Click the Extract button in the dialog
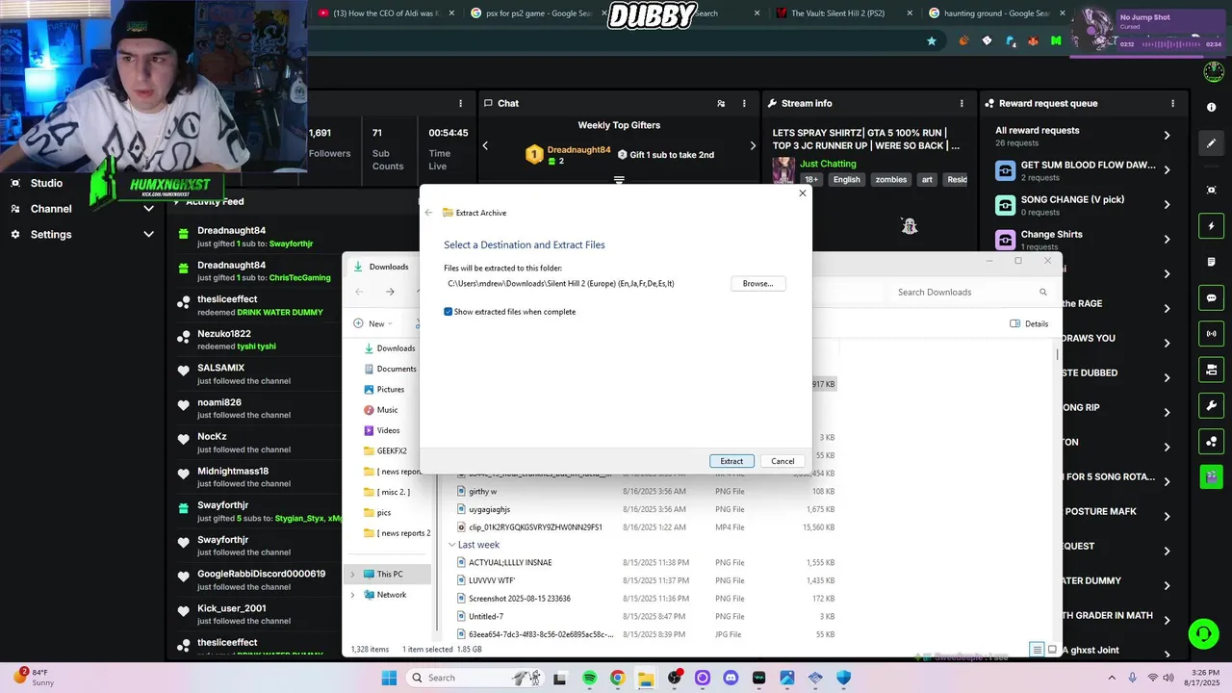This screenshot has height=693, width=1232. tap(731, 461)
